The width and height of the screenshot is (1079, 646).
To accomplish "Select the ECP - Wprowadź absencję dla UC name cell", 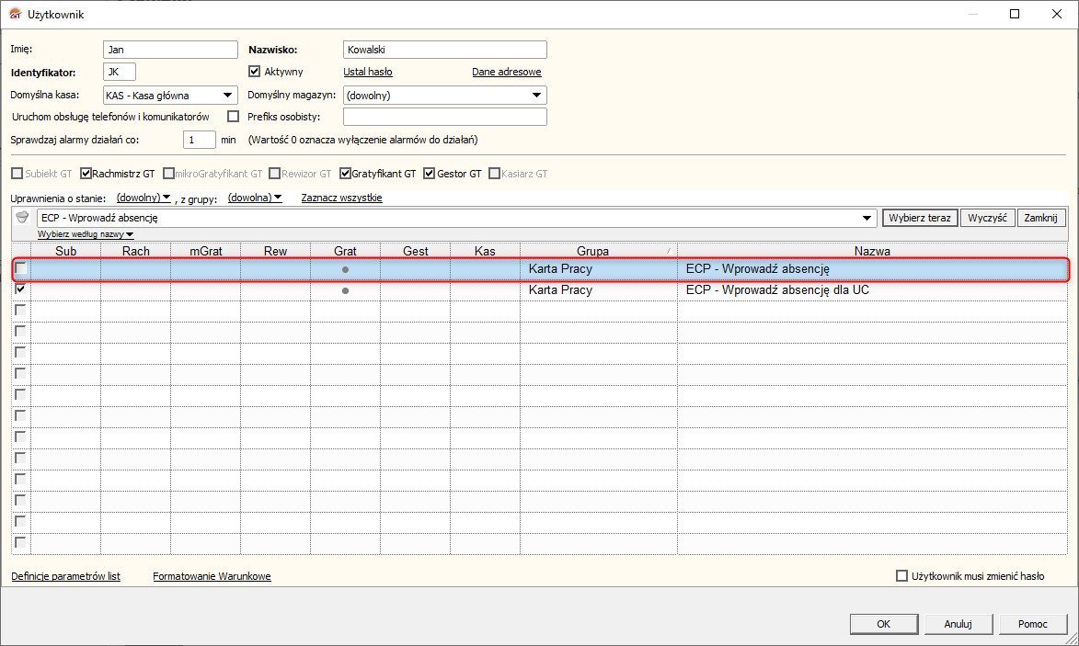I will click(873, 290).
